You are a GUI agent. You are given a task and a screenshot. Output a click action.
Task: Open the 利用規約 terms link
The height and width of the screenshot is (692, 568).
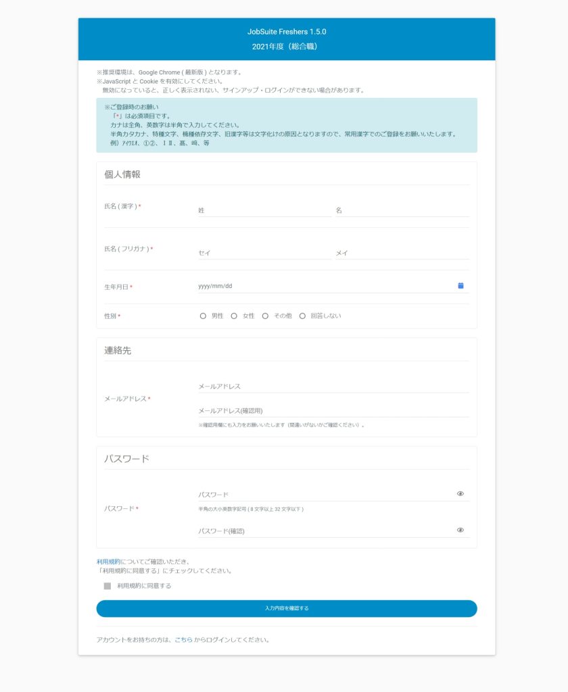tap(108, 562)
